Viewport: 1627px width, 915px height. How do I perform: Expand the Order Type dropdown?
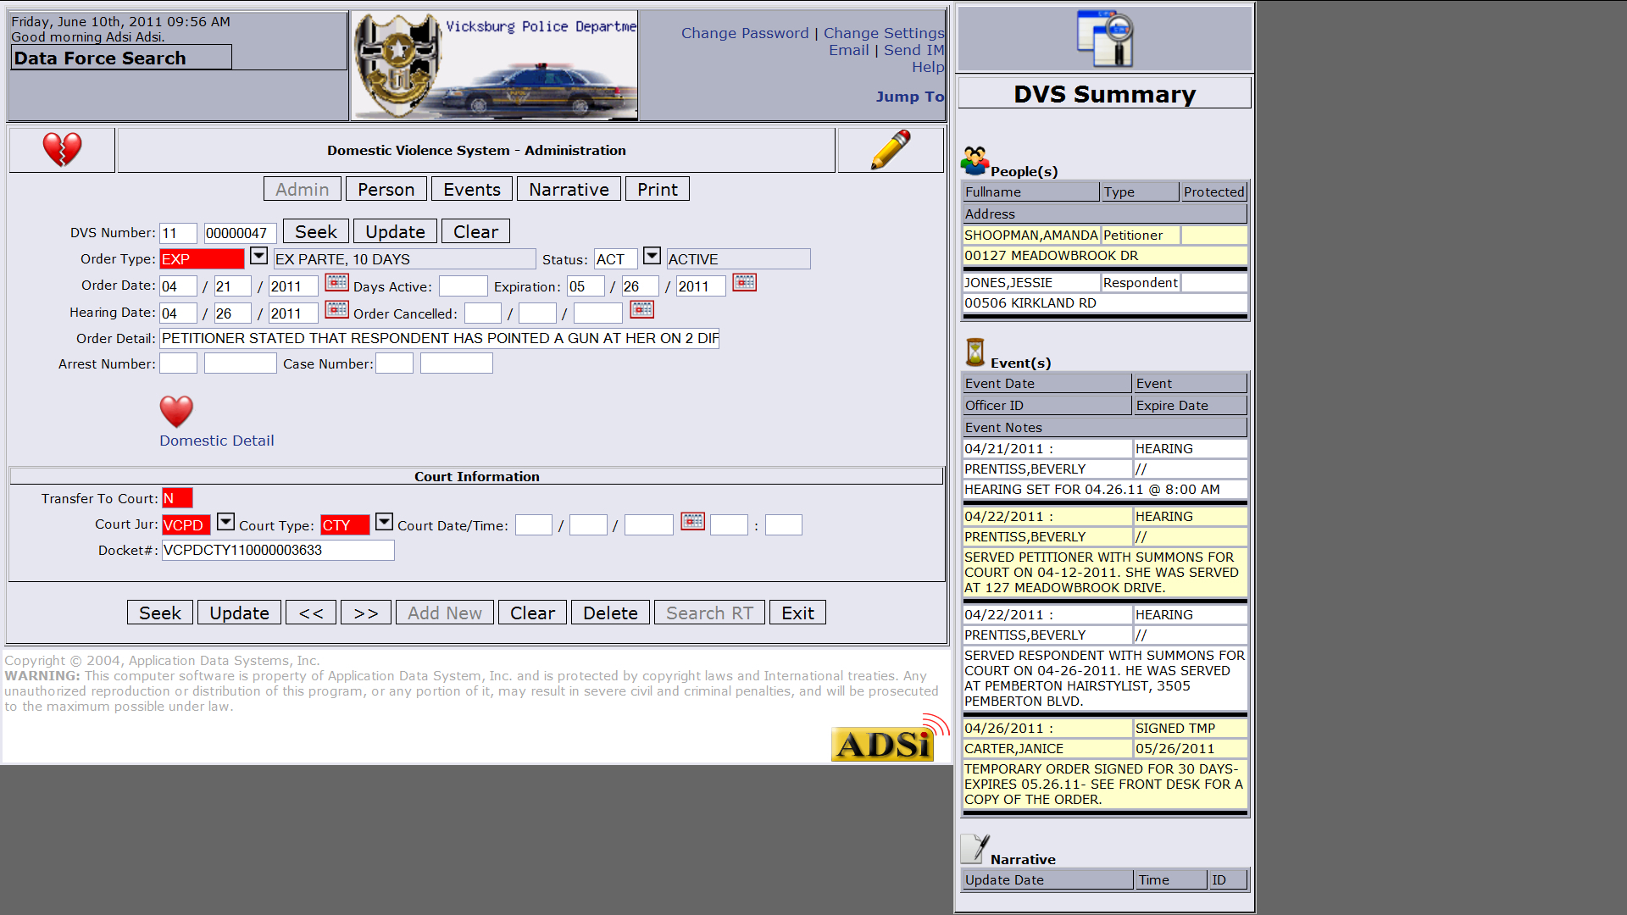tap(258, 256)
